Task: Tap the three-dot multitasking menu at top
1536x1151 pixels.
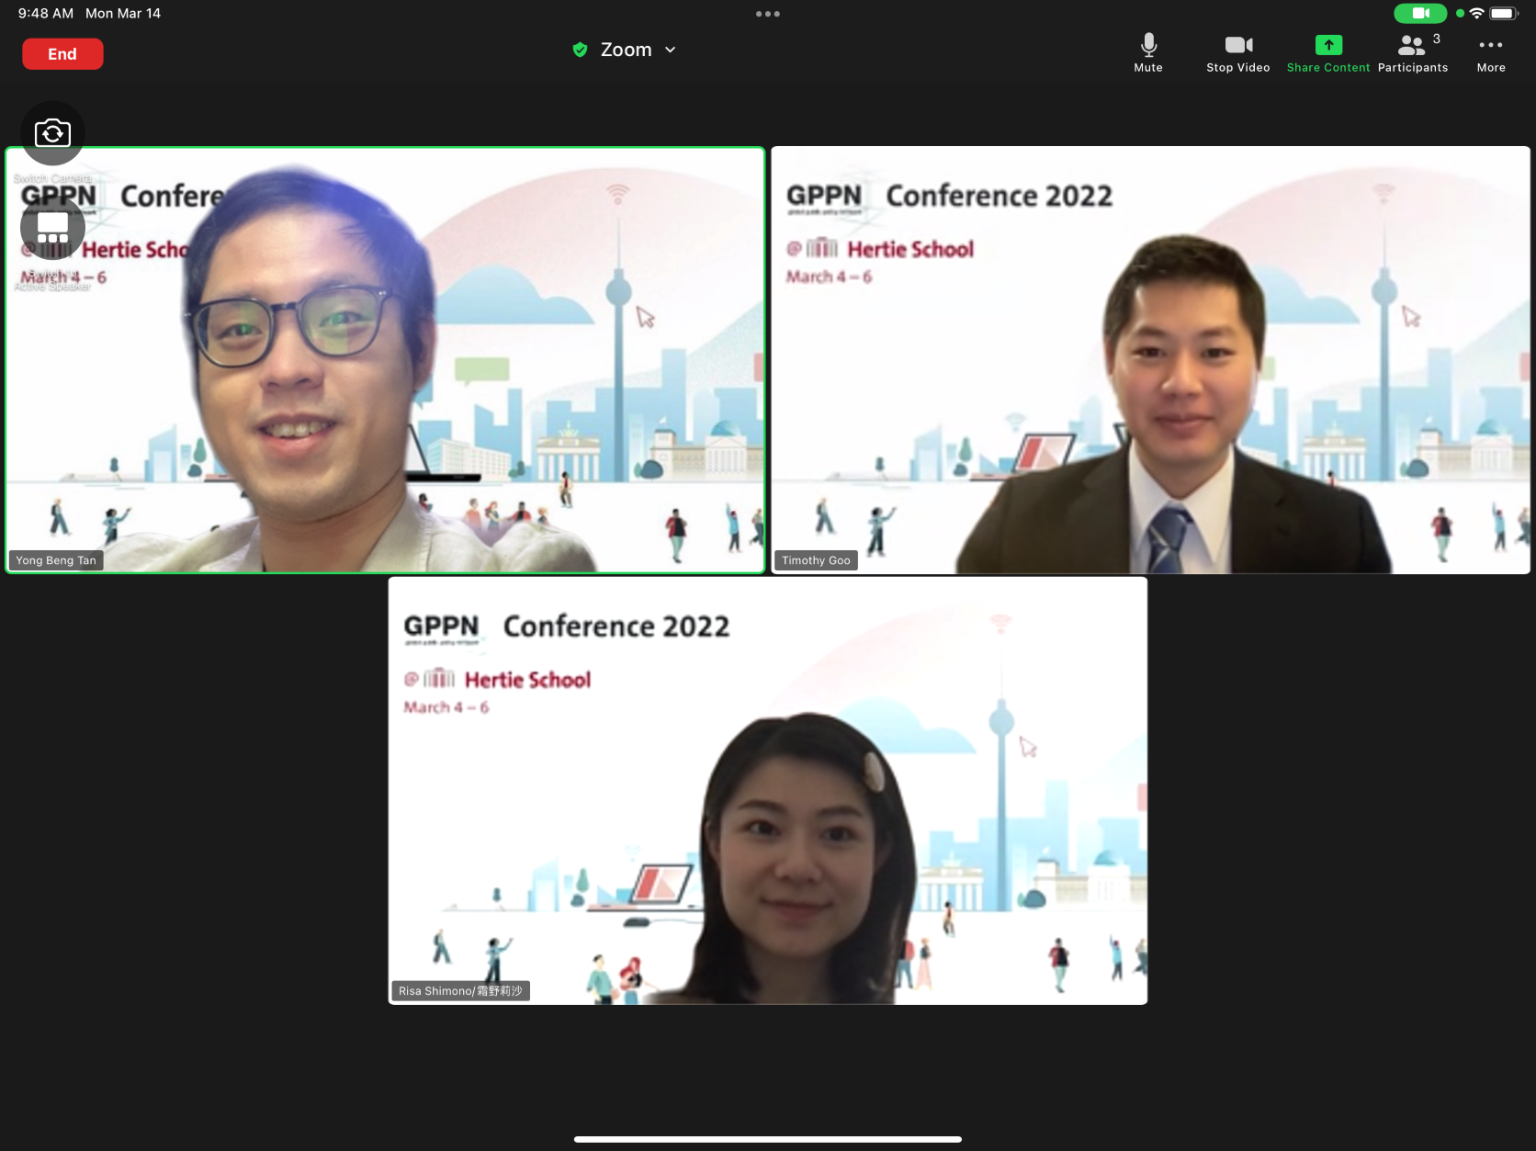Action: click(768, 14)
